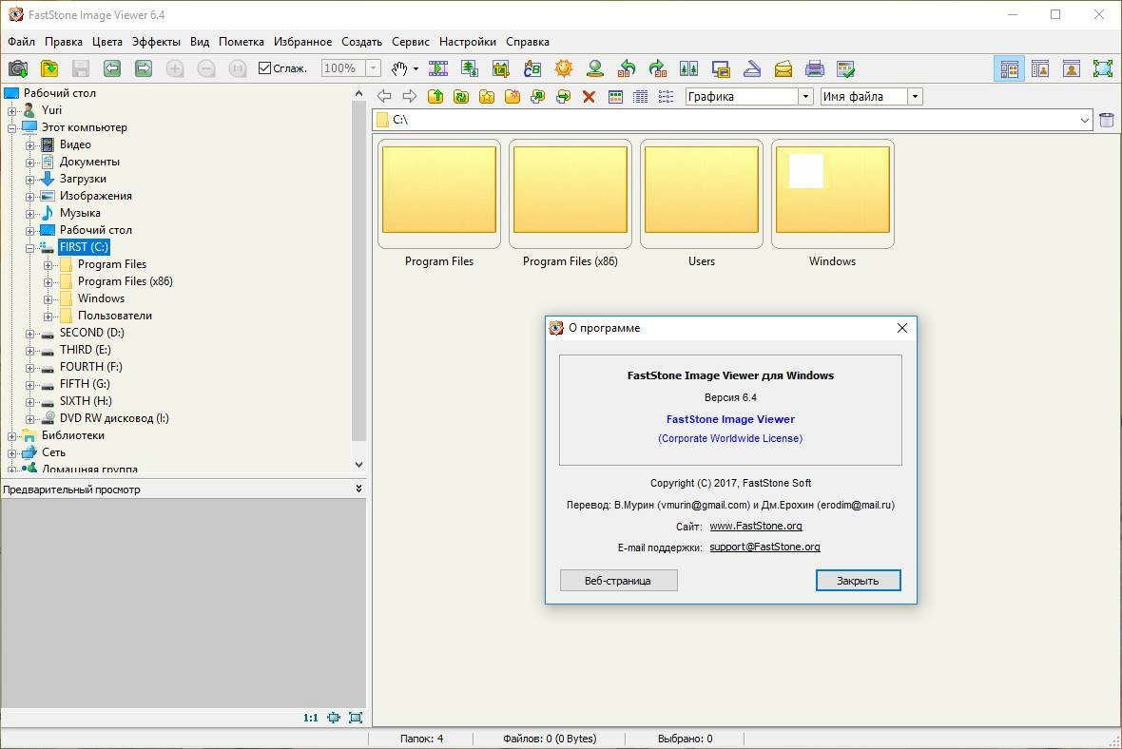Viewport: 1122px width, 749px height.
Task: Open the www.FastStone.org link
Action: pos(756,526)
